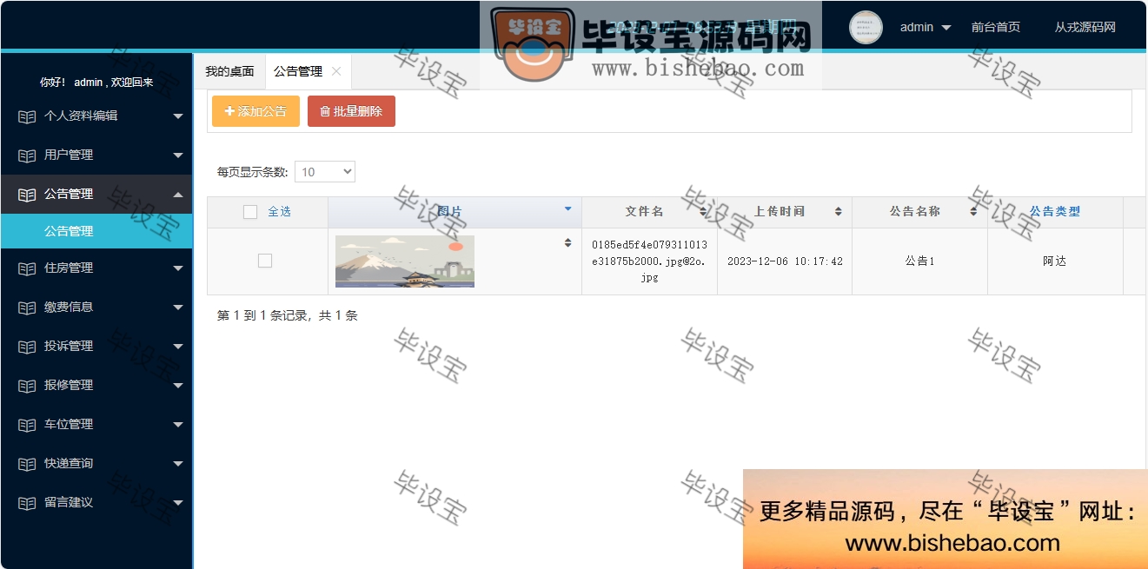Click the book icon beside the 公告管理 parent menu
1148x569 pixels.
tap(27, 195)
